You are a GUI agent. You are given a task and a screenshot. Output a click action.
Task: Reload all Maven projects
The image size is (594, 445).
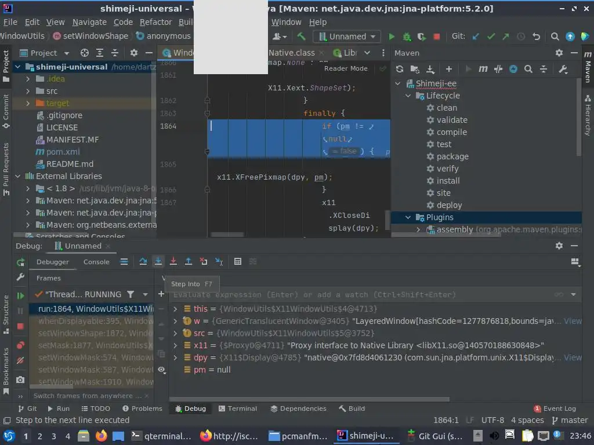click(x=399, y=69)
